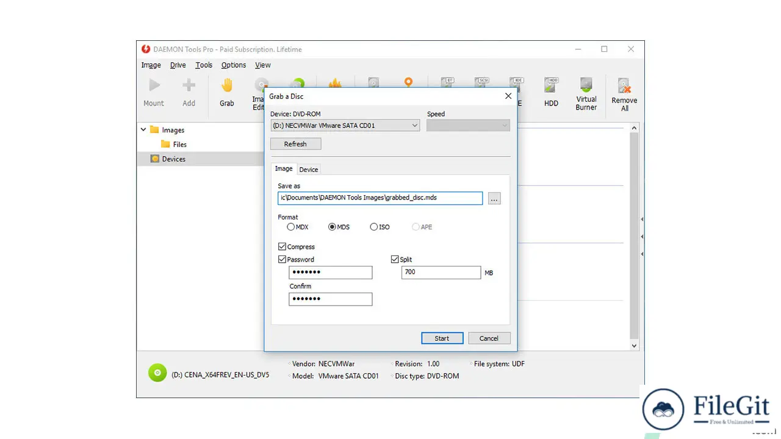
Task: Disable the Split checkbox
Action: click(x=395, y=259)
